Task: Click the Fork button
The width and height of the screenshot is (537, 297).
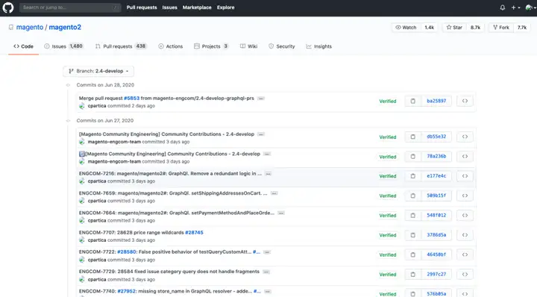Action: tap(501, 28)
